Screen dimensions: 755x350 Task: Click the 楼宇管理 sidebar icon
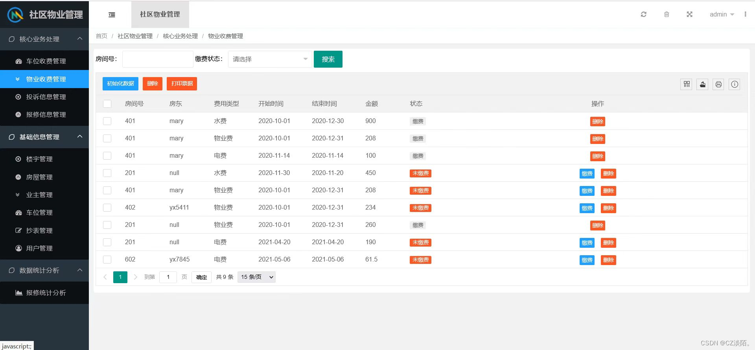coord(18,159)
